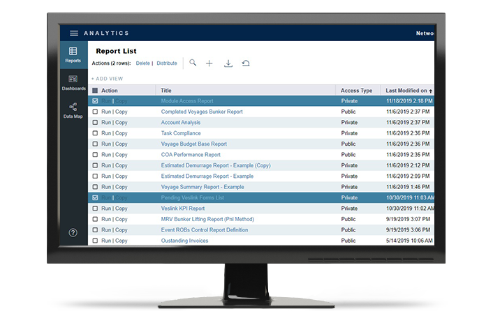Open the Task Compliance report link
This screenshot has height=325, width=493.
pos(181,133)
